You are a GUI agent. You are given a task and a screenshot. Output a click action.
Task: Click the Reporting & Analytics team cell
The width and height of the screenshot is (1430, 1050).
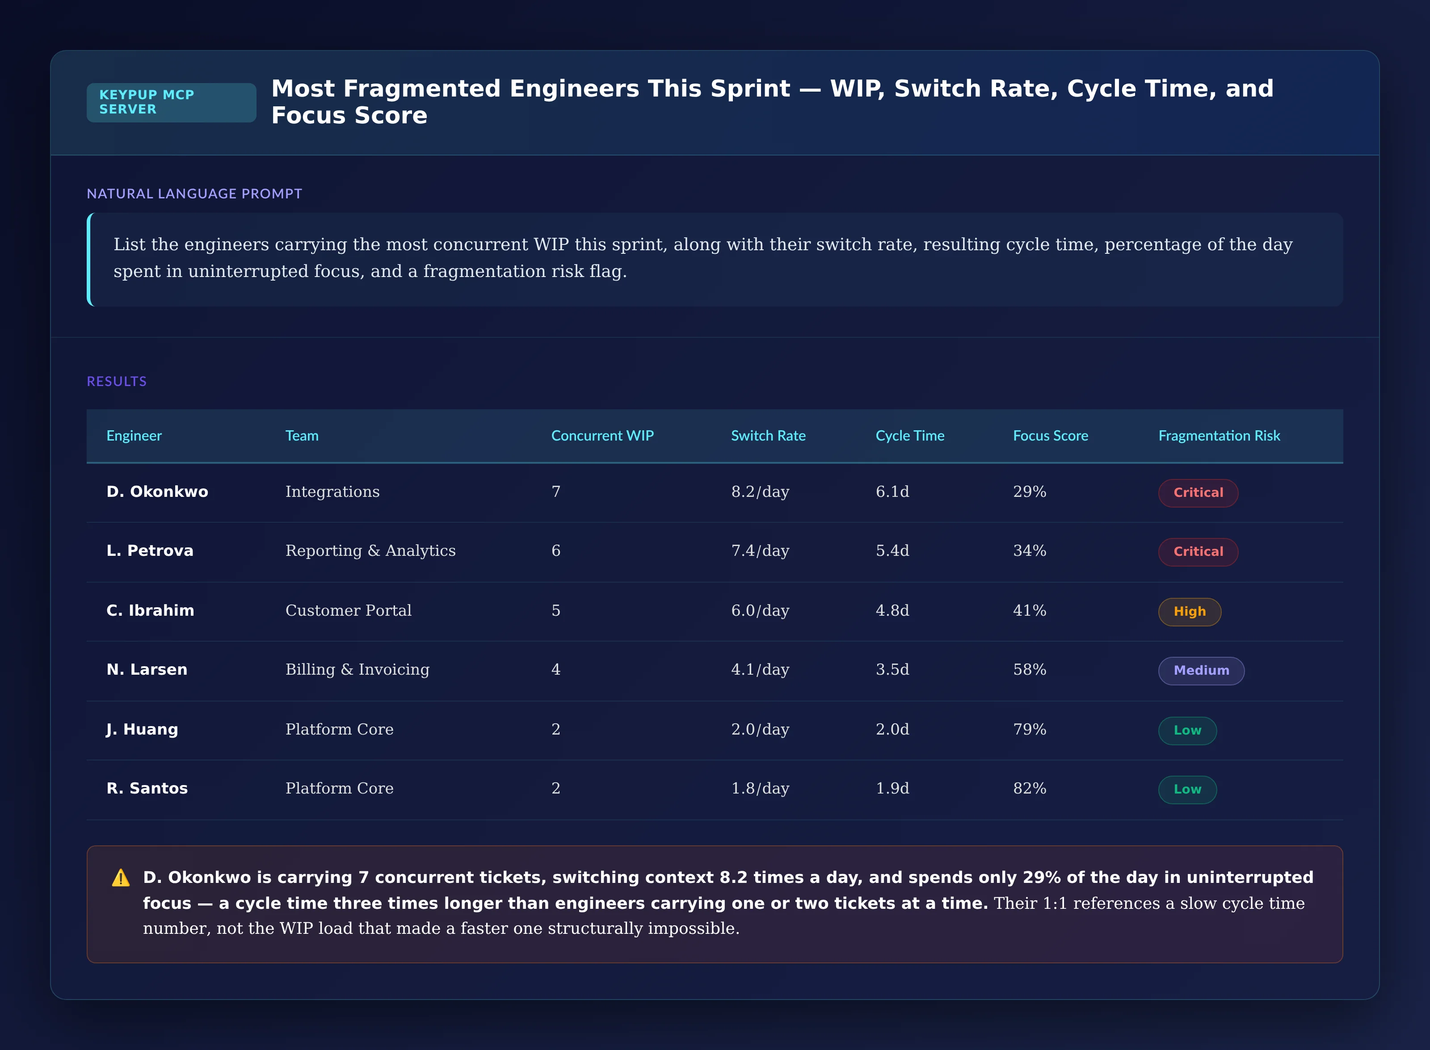tap(370, 551)
